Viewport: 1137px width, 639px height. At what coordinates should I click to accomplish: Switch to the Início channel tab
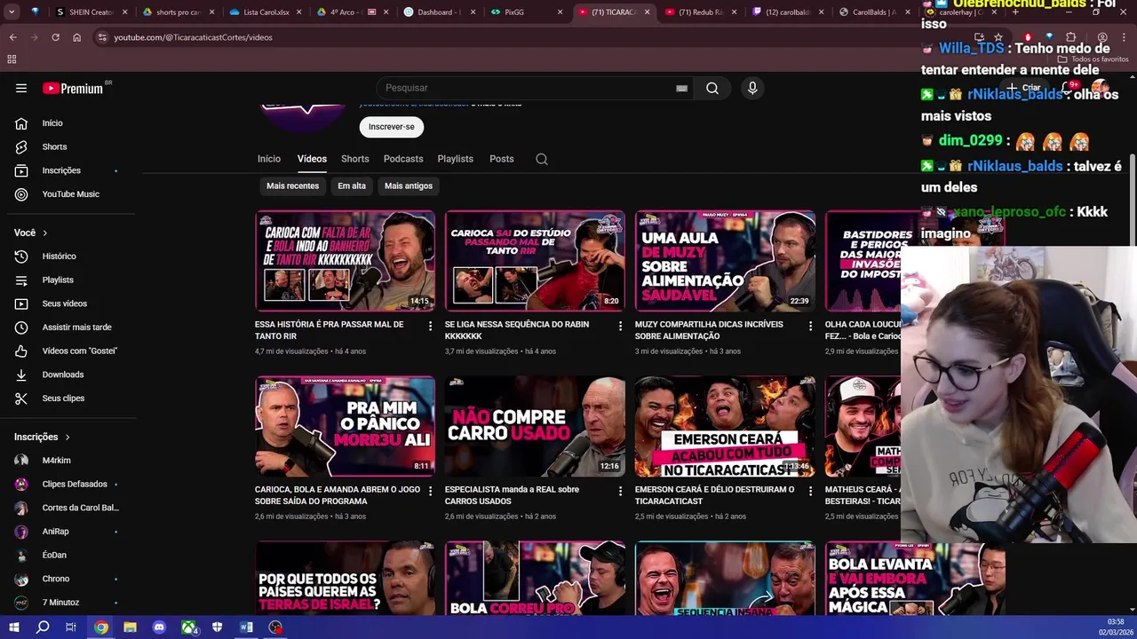tap(269, 159)
